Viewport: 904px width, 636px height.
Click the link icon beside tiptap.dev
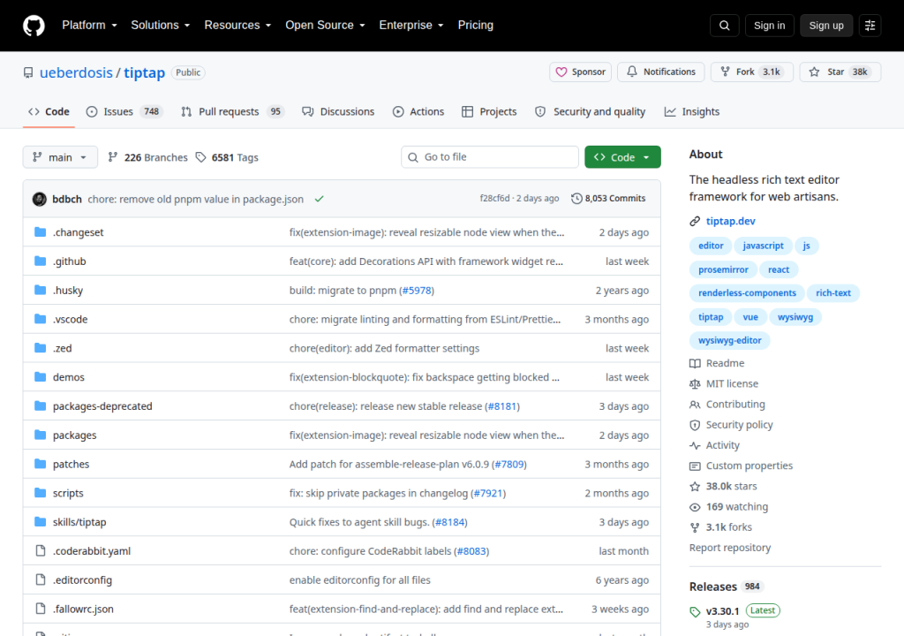coord(695,221)
